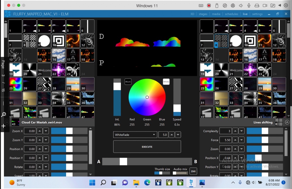
Task: Switch to the stages tab
Action: [x=203, y=14]
